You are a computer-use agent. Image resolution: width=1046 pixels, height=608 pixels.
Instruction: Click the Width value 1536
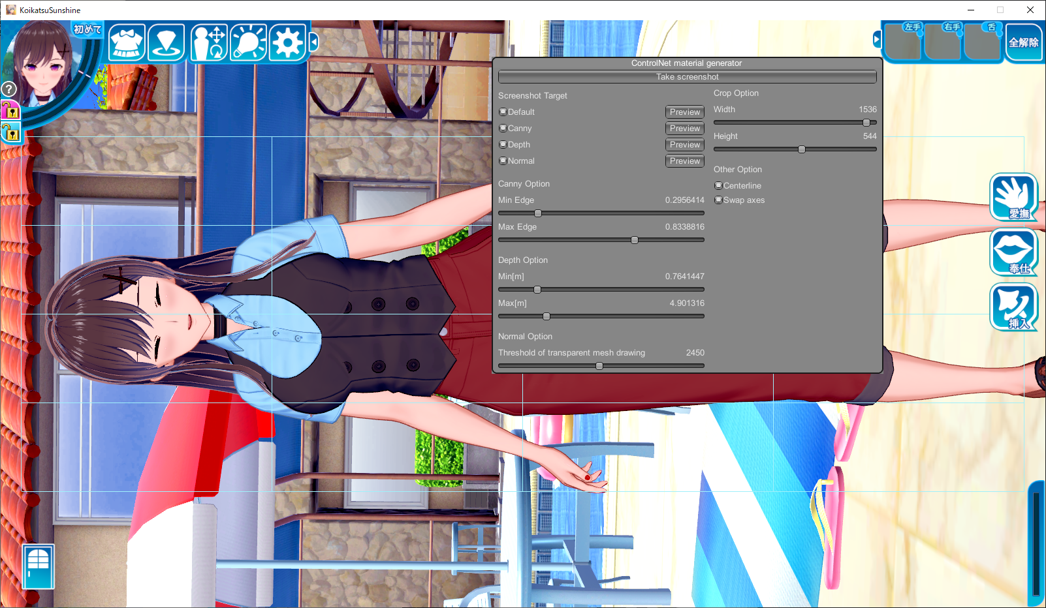[x=868, y=110]
